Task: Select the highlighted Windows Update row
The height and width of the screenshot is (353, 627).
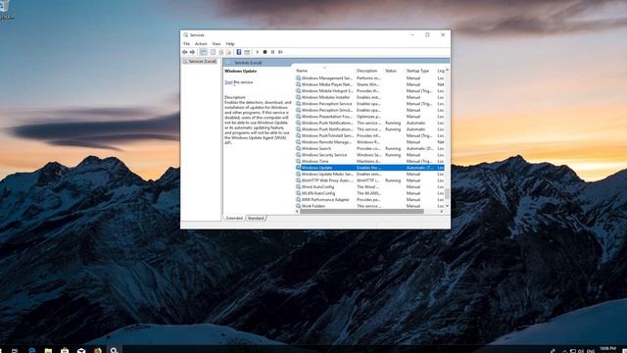Action: (x=370, y=168)
